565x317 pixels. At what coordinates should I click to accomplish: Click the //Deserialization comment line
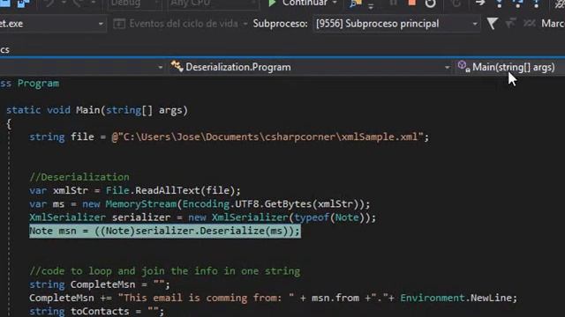click(x=79, y=177)
